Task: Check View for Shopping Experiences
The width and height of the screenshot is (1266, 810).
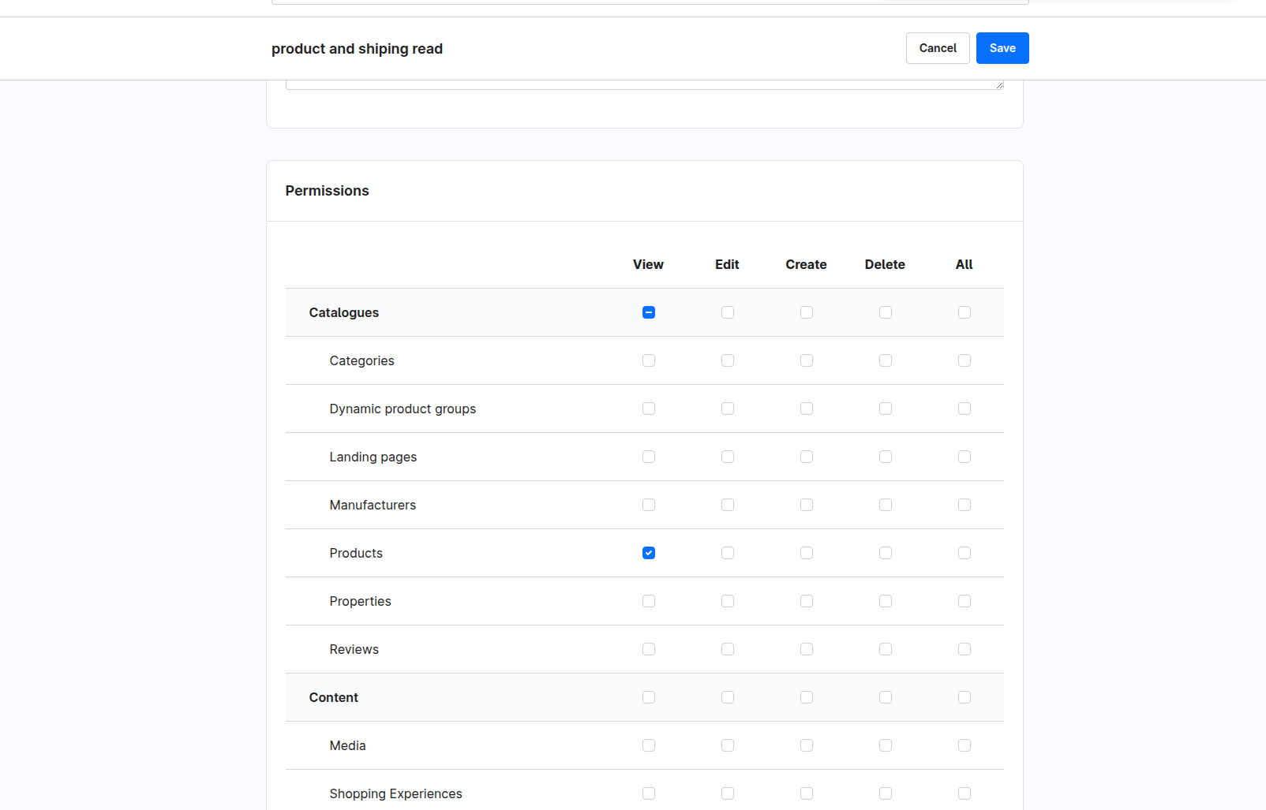Action: coord(648,793)
